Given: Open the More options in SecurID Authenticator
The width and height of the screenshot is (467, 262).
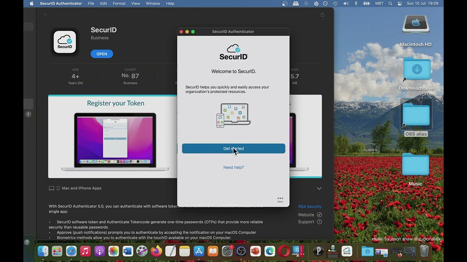Looking at the screenshot, I should click(x=280, y=199).
